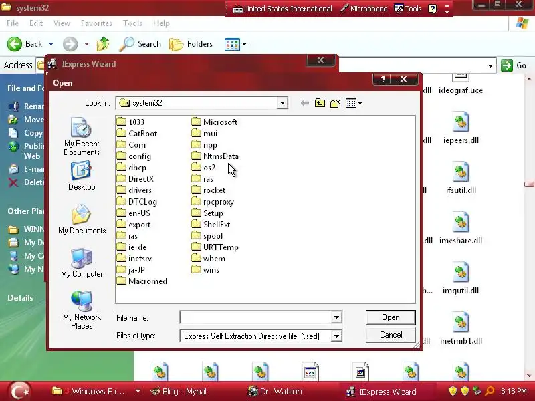
Task: Expand the File name dropdown arrow
Action: 336,317
